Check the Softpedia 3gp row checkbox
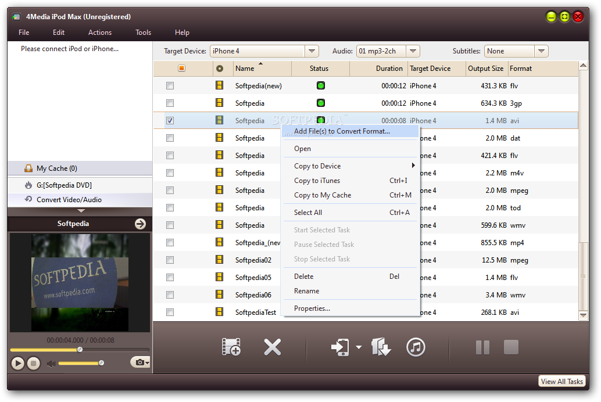 pyautogui.click(x=170, y=103)
